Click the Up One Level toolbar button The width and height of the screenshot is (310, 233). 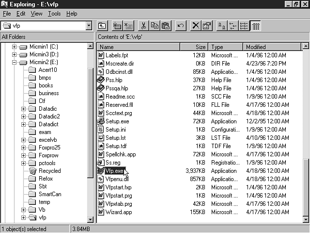pyautogui.click(x=102, y=26)
